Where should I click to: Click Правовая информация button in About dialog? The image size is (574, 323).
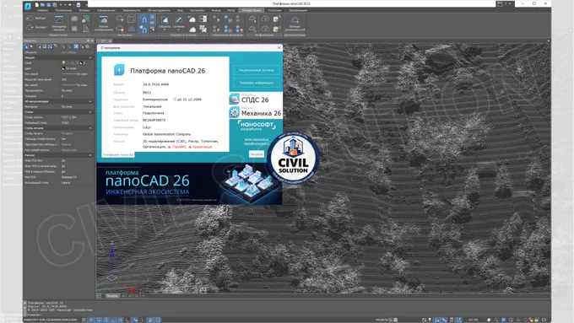257,83
